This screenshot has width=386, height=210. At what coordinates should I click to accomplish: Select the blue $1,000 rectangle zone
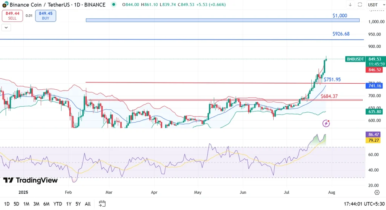(x=222, y=20)
